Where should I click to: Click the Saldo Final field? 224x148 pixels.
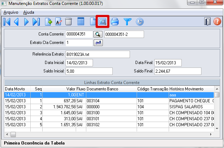(x=178, y=71)
